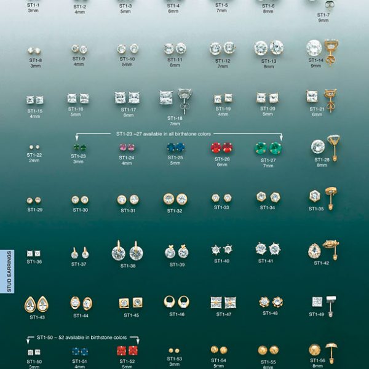The height and width of the screenshot is (369, 369).
Task: Click the green ST1-23 3mm stud earrings
Action: [79, 148]
